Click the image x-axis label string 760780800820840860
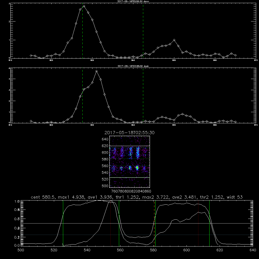Image resolution: width=259 pixels, height=259 pixels. [x=131, y=191]
